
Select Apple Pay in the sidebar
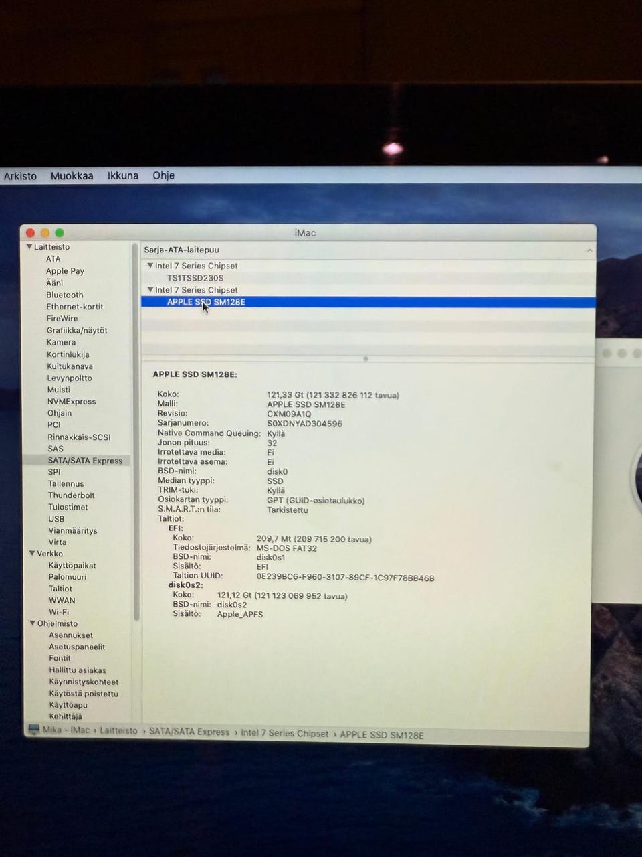[65, 271]
